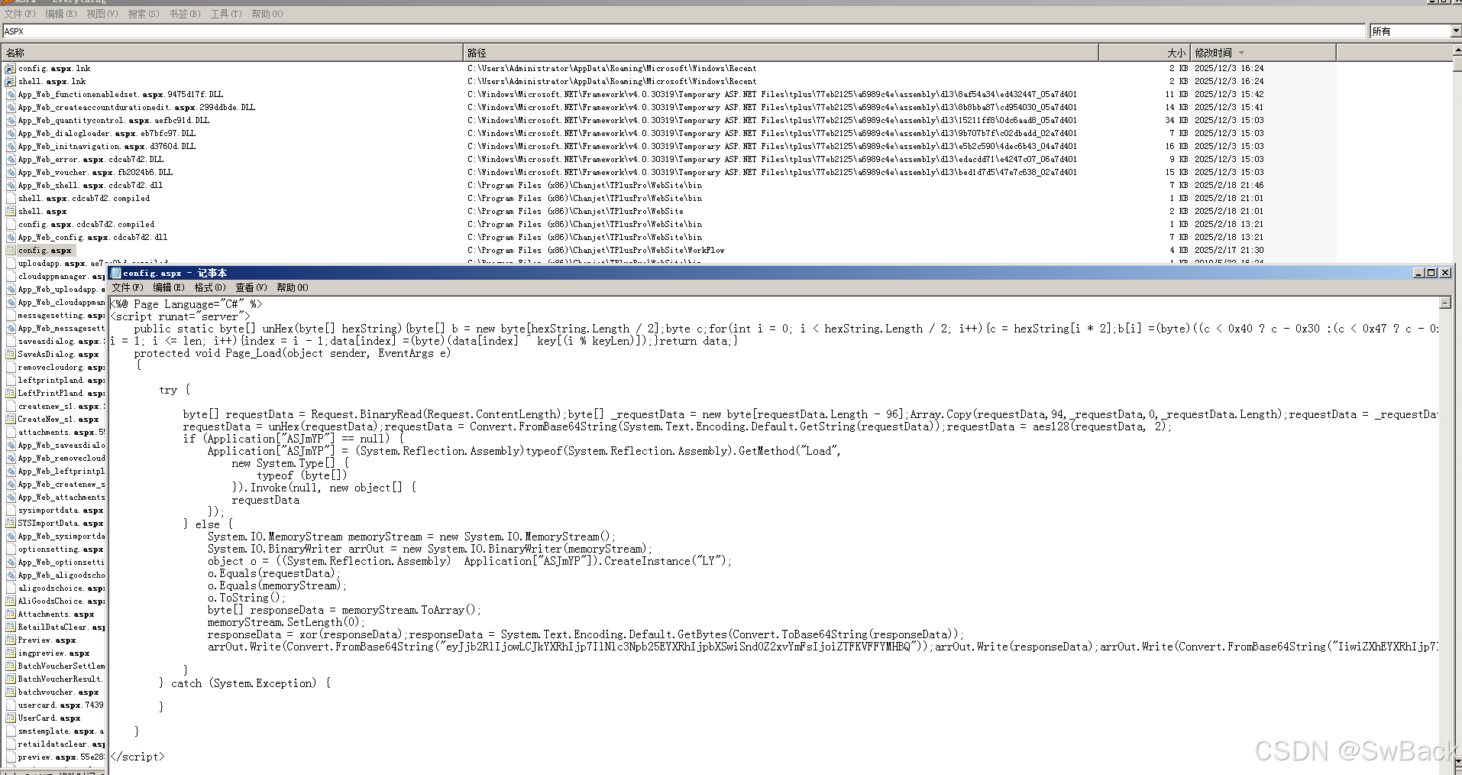Click the UserCard.aspx file icon
Screen dimensions: 1462x775
pyautogui.click(x=11, y=718)
